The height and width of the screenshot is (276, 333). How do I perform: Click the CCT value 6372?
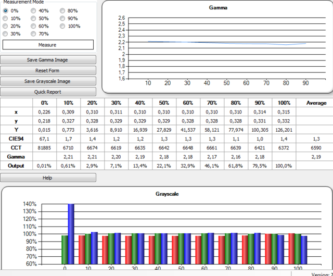[x=284, y=148]
